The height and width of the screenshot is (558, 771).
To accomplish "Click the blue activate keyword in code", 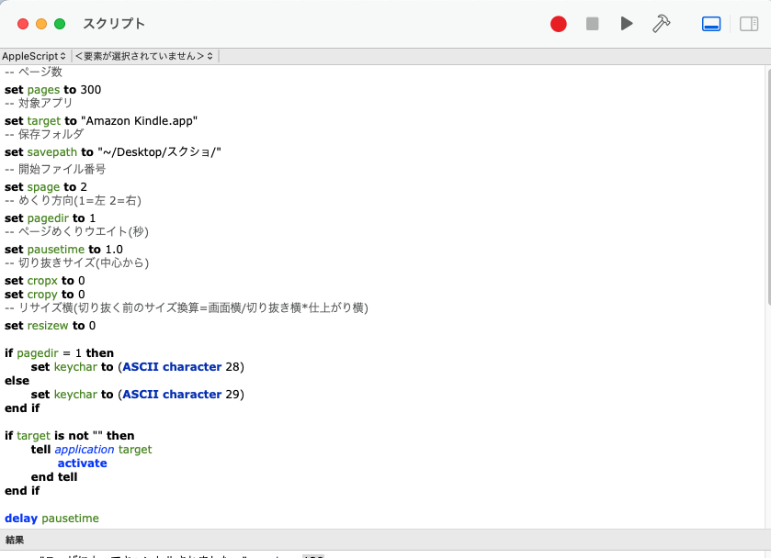I will (x=82, y=463).
